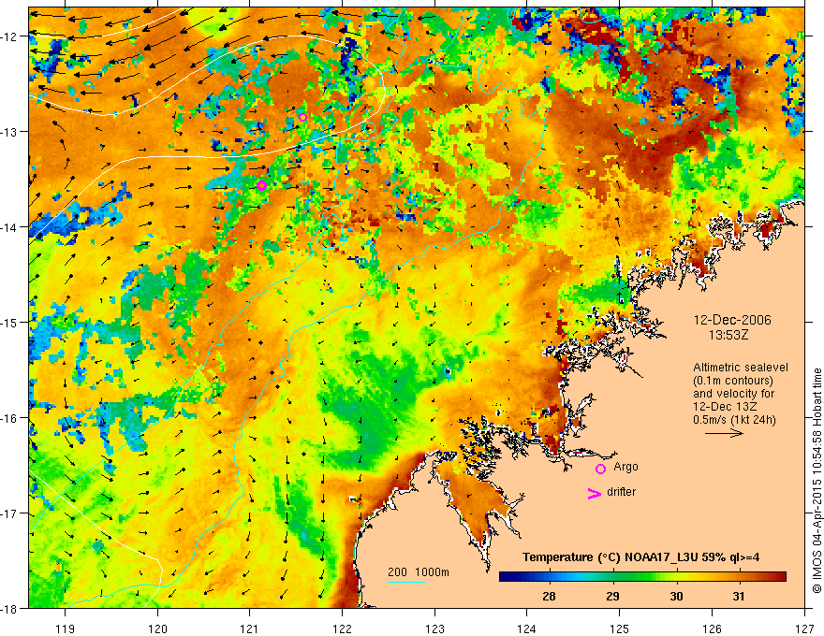Click the '28' color bar tick label
This screenshot has height=636, width=824.
(549, 597)
